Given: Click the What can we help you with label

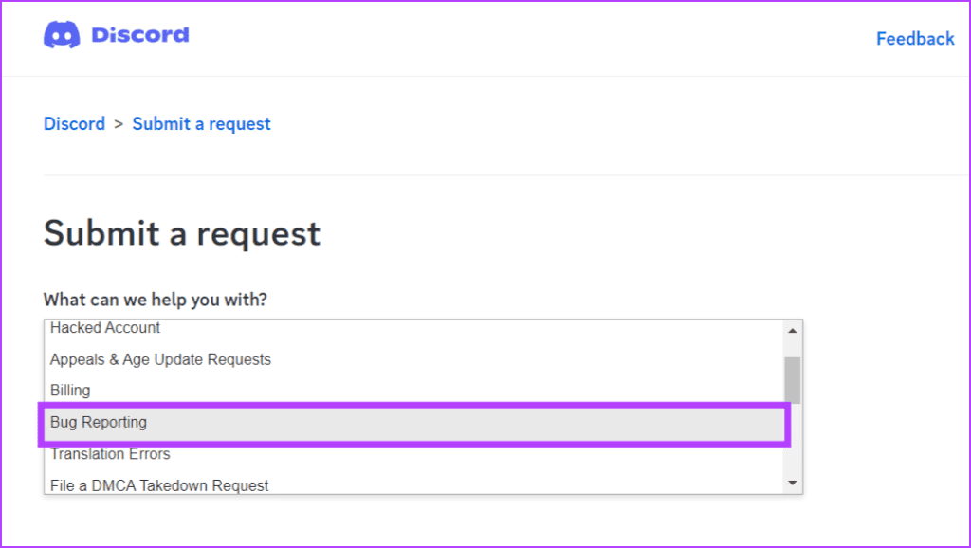Looking at the screenshot, I should 156,299.
